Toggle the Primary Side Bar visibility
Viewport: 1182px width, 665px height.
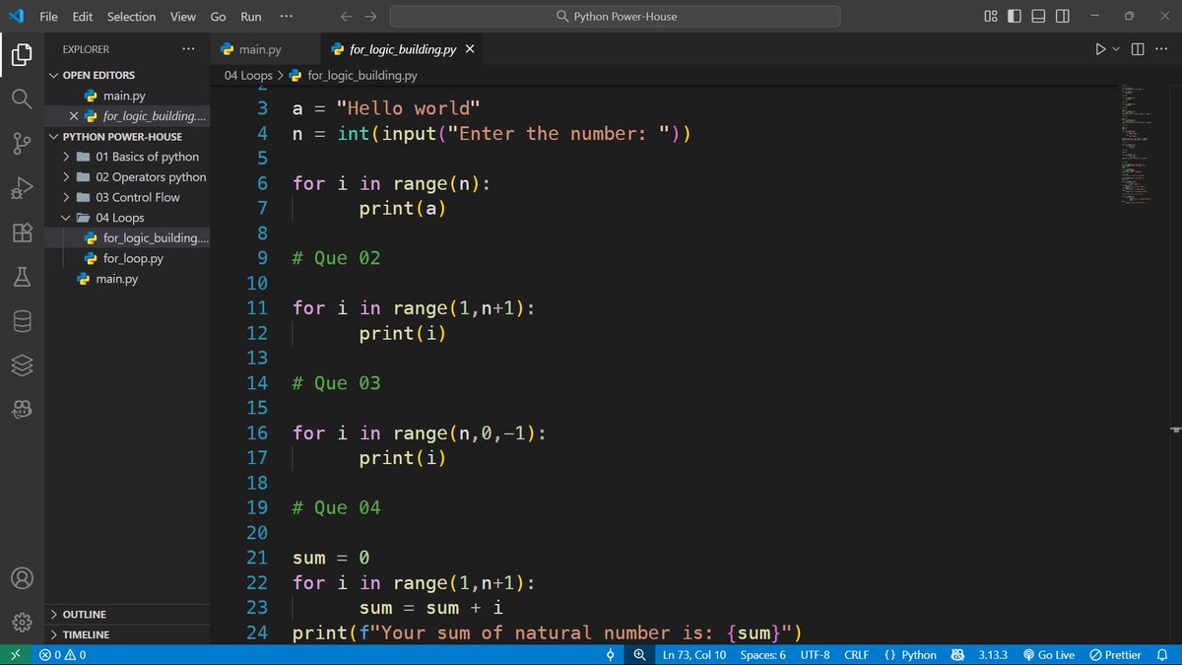pos(1015,17)
